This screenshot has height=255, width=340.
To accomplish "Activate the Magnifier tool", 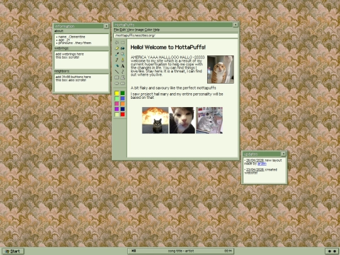I will [123, 54].
